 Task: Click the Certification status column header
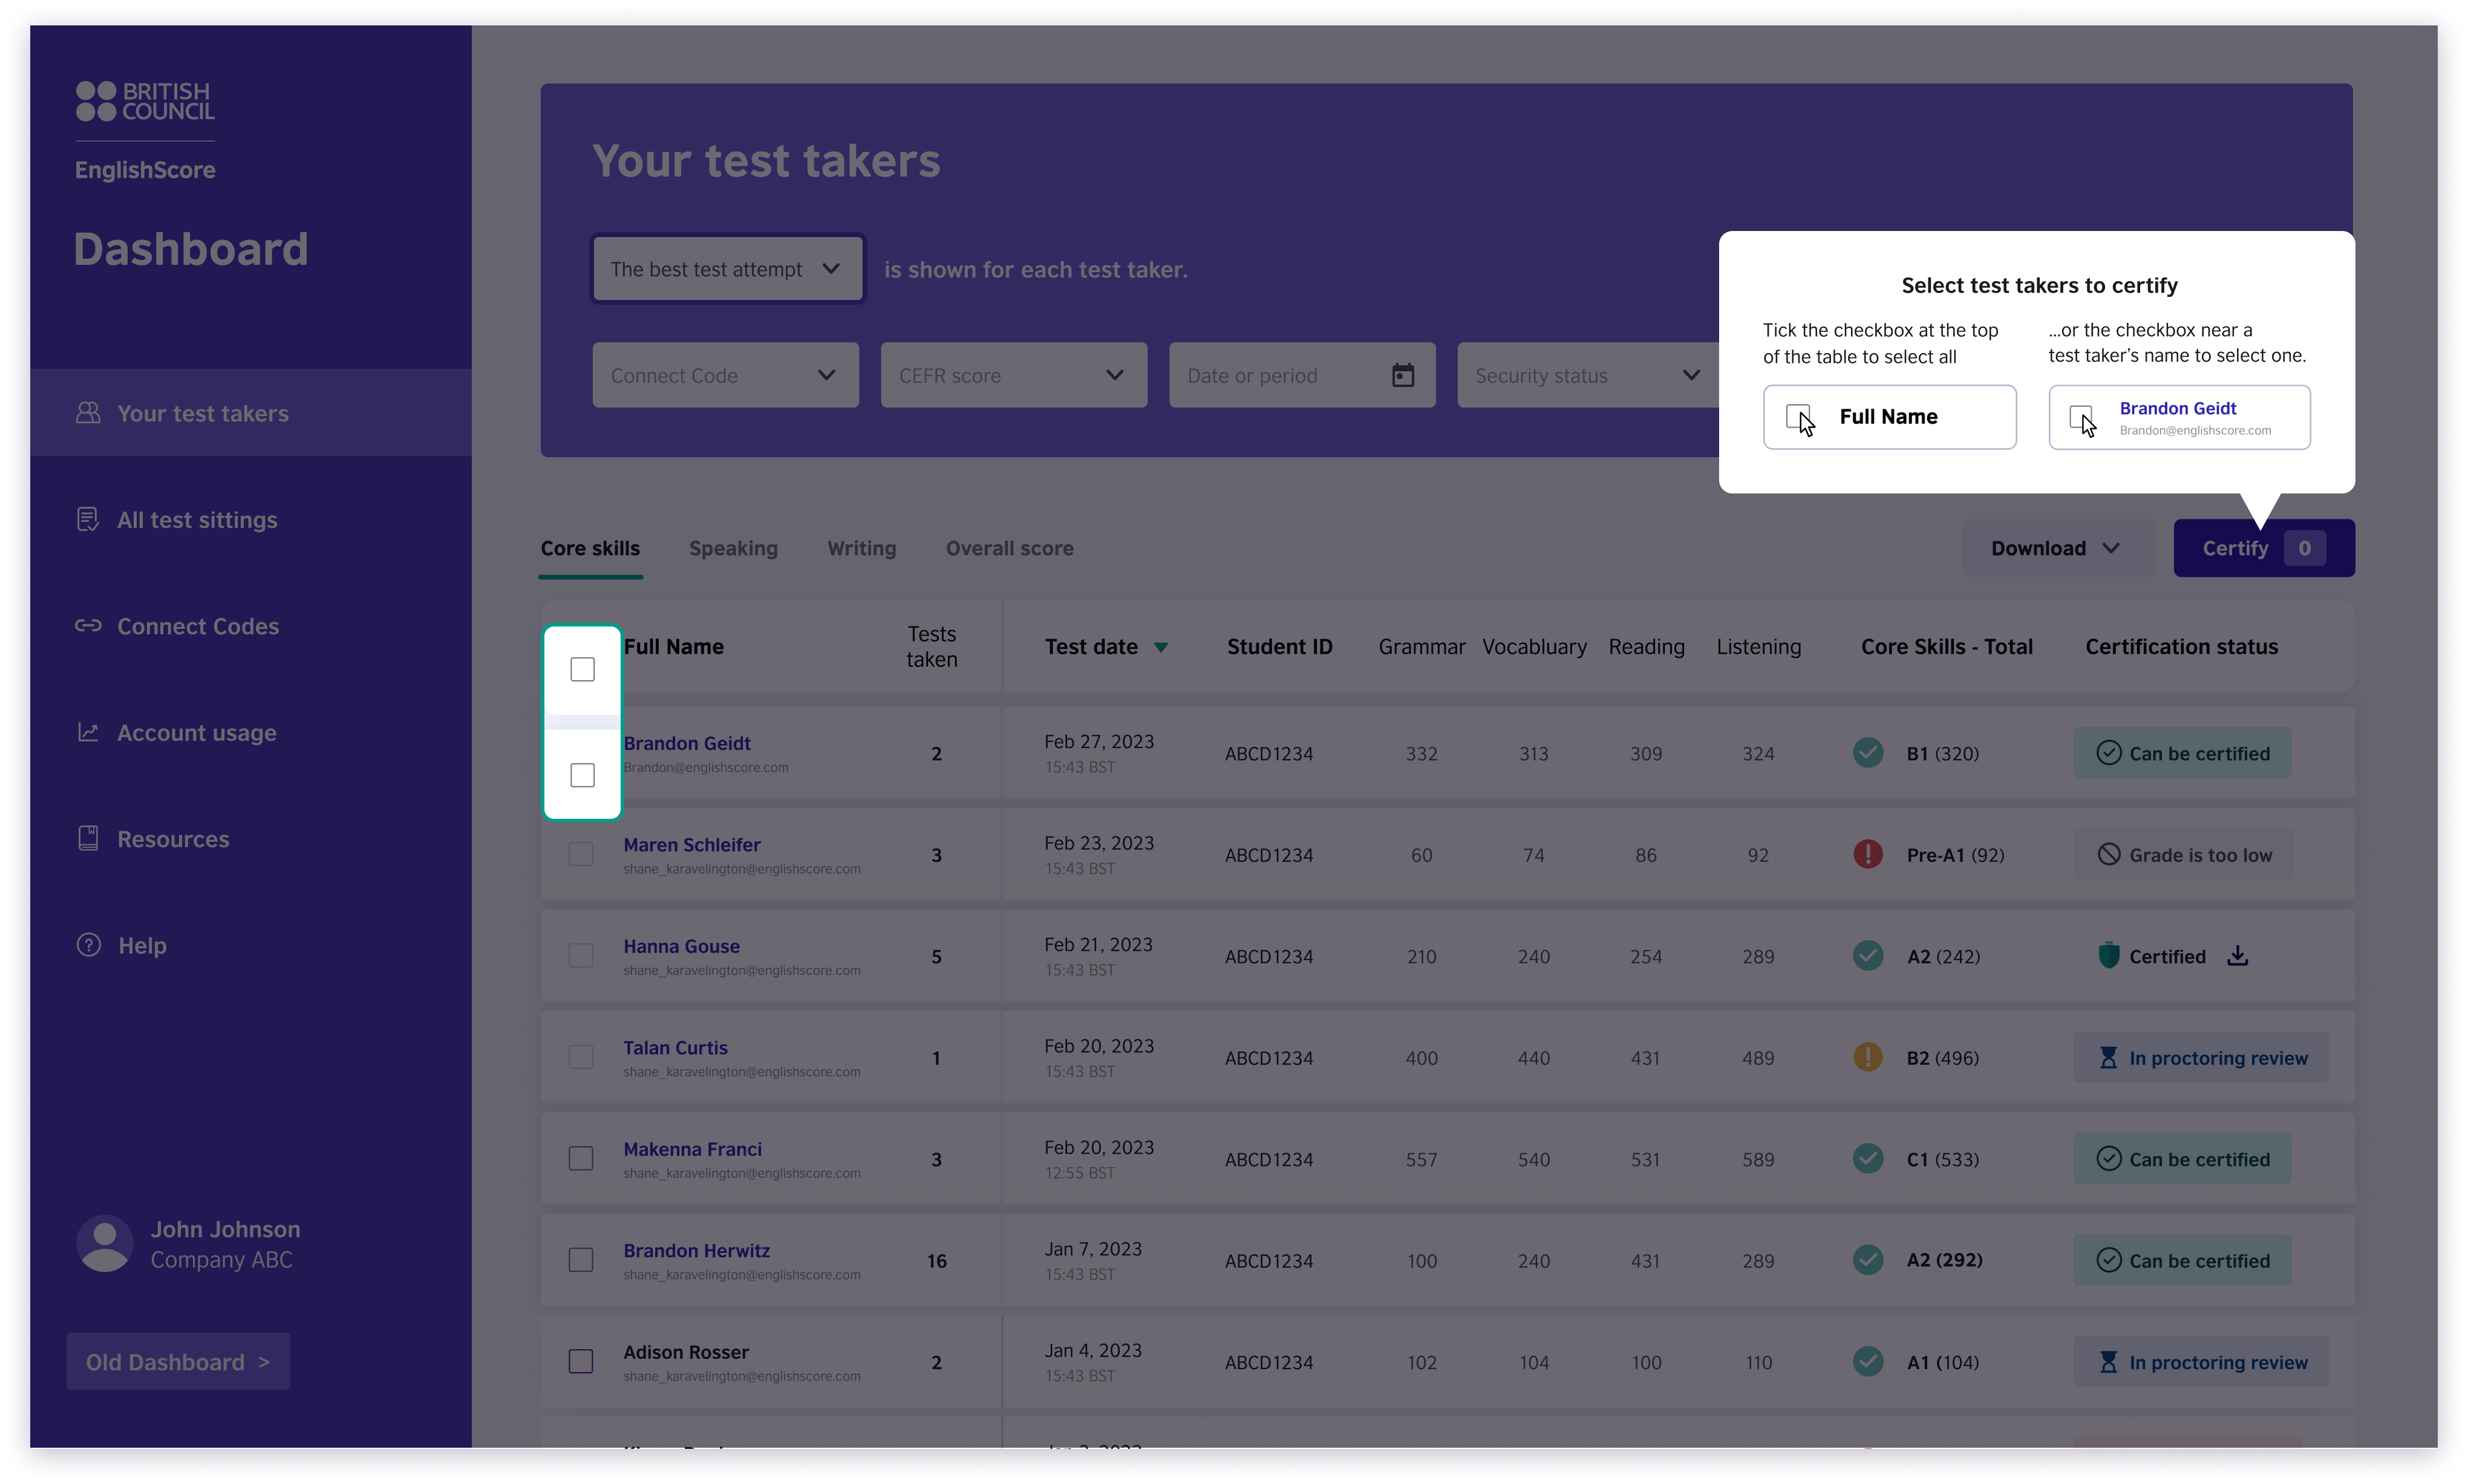tap(2181, 647)
